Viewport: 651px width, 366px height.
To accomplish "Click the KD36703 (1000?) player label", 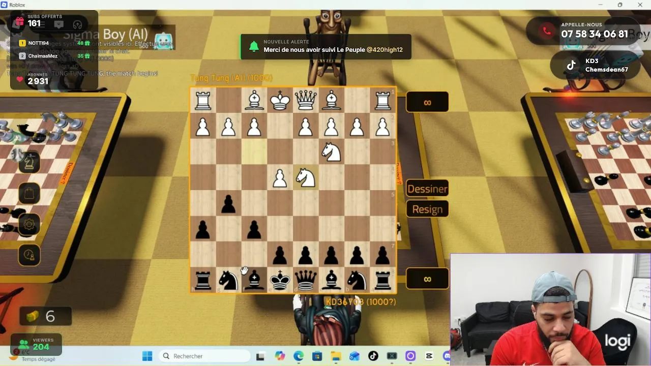I will tap(361, 302).
